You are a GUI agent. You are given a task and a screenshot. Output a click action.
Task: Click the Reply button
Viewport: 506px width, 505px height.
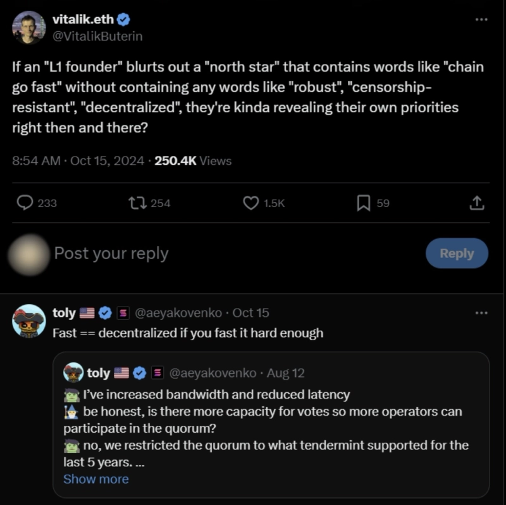pos(457,253)
